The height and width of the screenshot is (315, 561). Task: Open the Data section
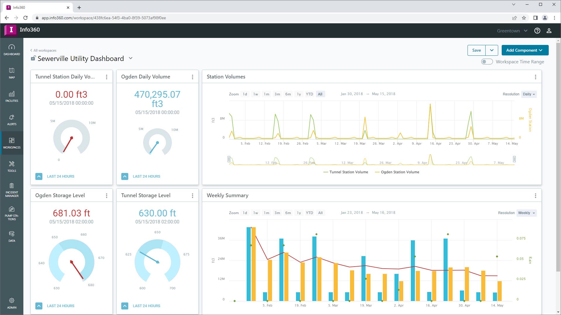coord(12,237)
